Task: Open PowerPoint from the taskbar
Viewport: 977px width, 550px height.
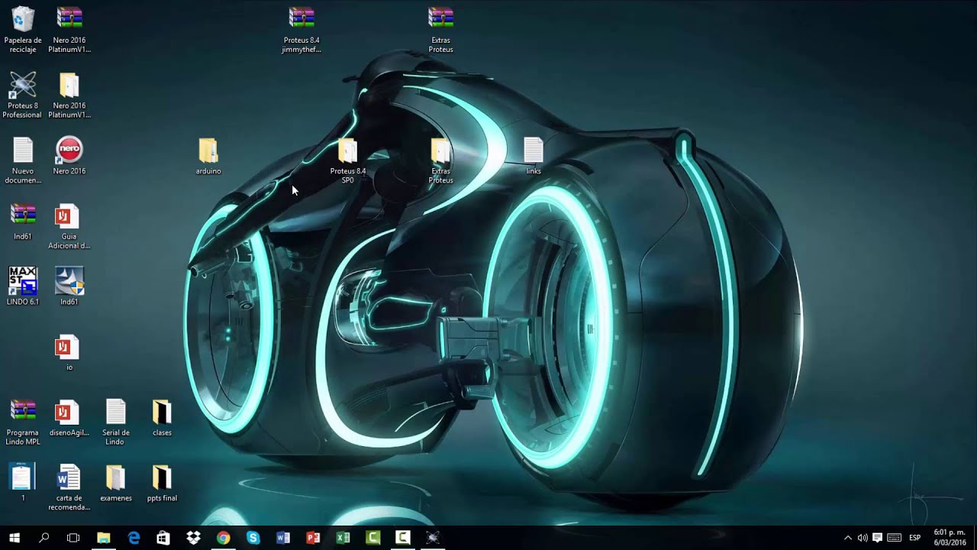Action: pos(313,538)
